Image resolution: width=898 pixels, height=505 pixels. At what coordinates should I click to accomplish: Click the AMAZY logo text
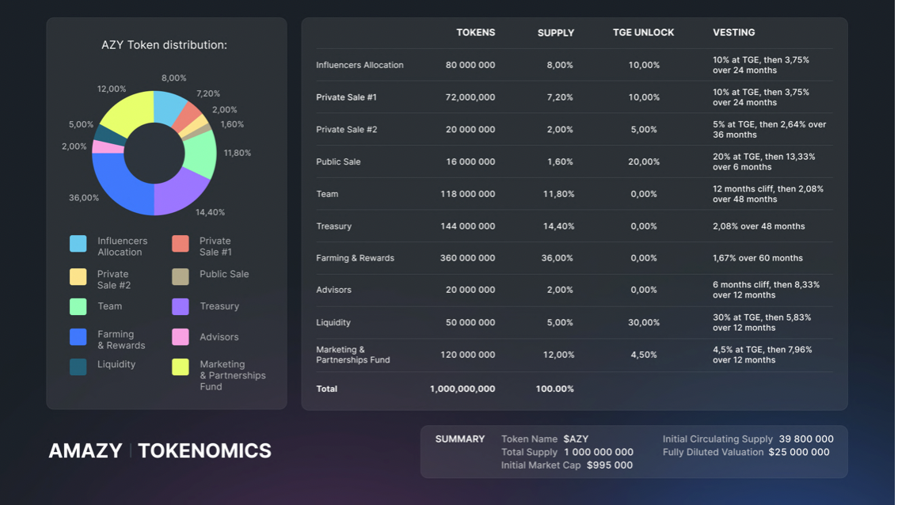[86, 451]
